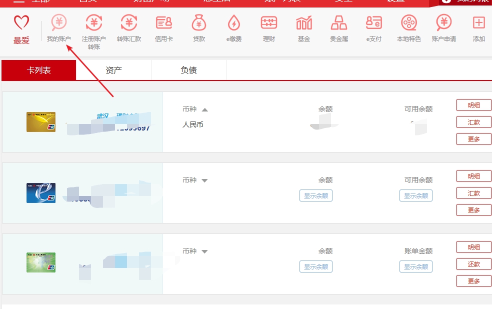Image resolution: width=492 pixels, height=309 pixels.
Task: Select the e缴费 payment icon
Action: coord(234,28)
